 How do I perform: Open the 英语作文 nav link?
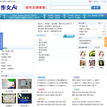coord(34,15)
